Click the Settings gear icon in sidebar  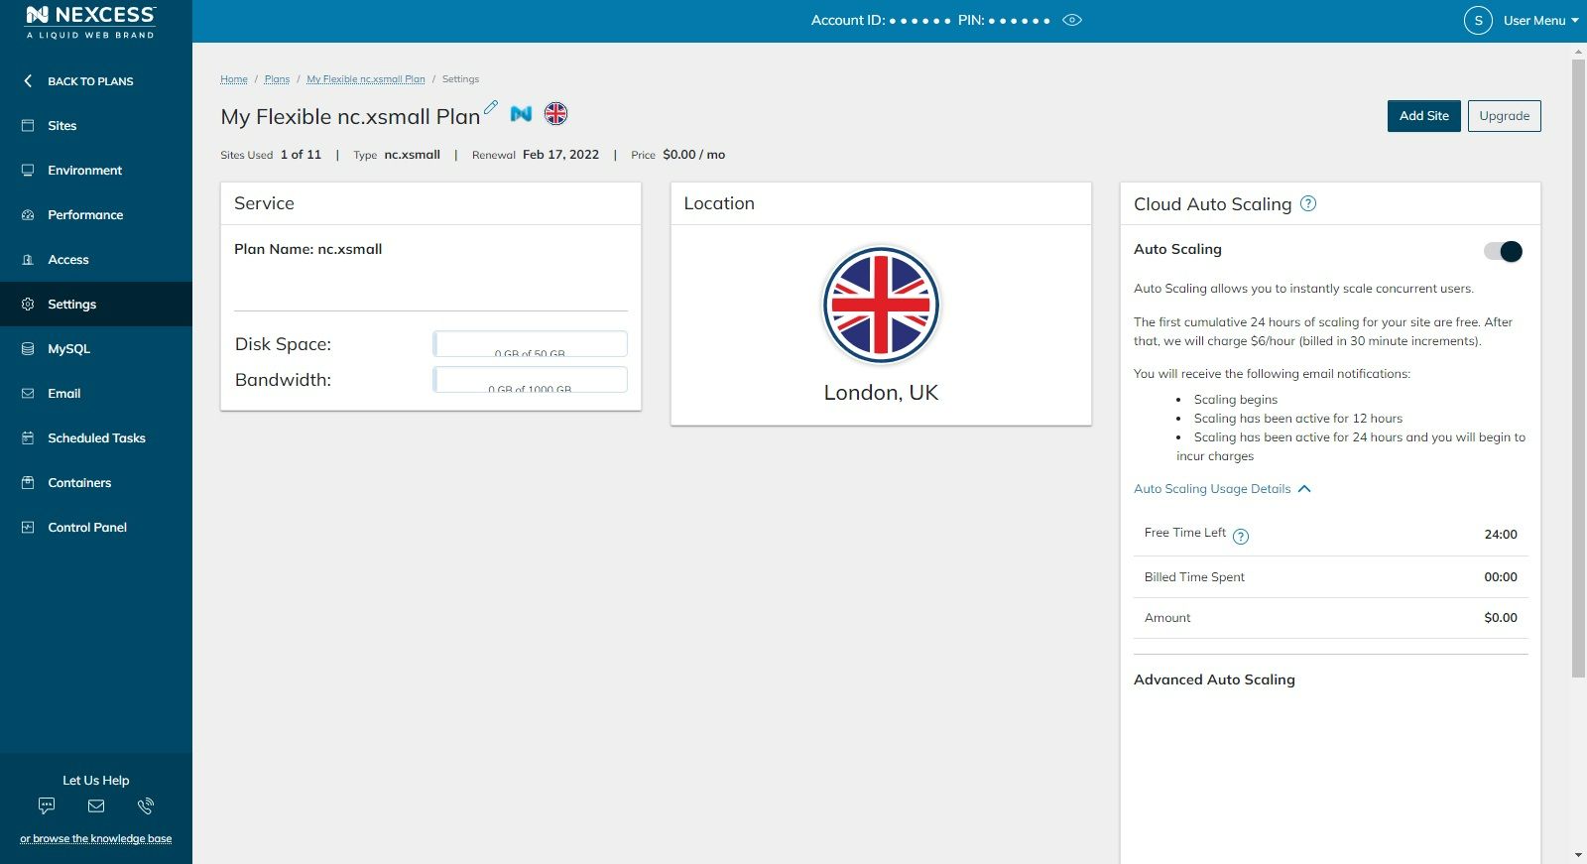click(x=28, y=304)
